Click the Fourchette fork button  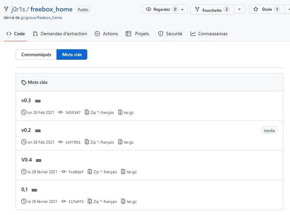(x=212, y=9)
